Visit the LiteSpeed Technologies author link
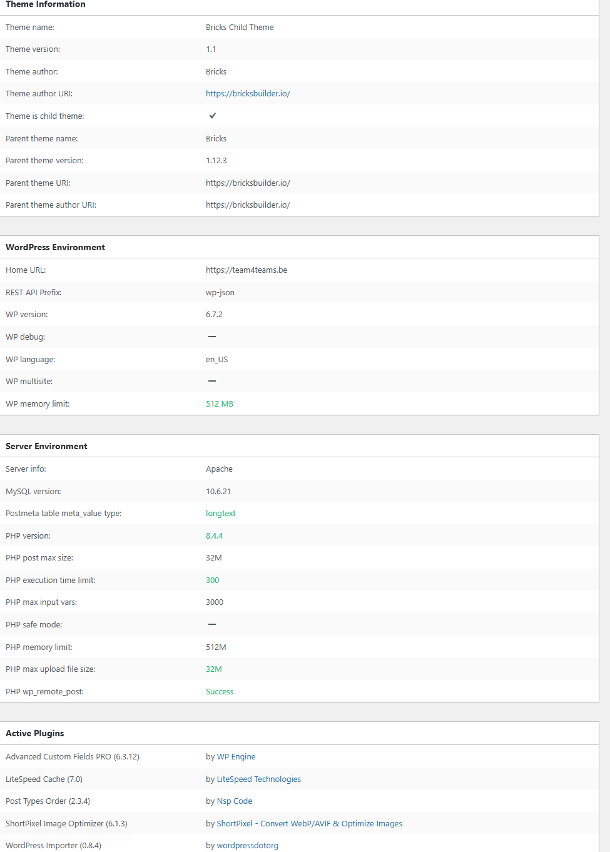Screen dimensions: 610x852 [x=259, y=779]
